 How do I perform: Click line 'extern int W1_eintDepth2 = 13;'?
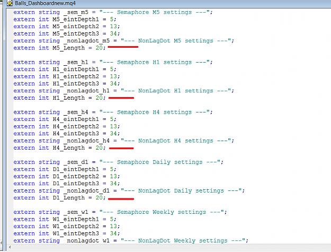tap(67, 227)
